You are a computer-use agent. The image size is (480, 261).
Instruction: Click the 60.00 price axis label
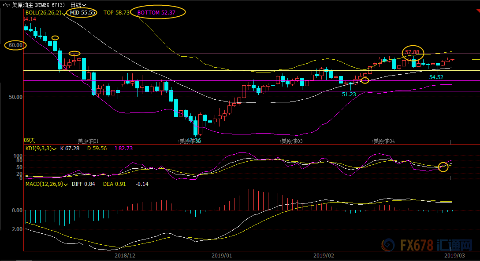(15, 45)
